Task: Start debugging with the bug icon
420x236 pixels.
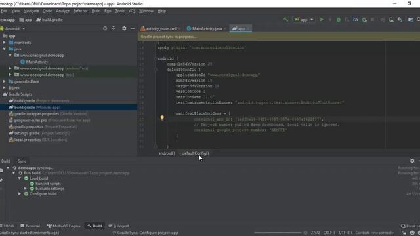Action: pos(339,20)
